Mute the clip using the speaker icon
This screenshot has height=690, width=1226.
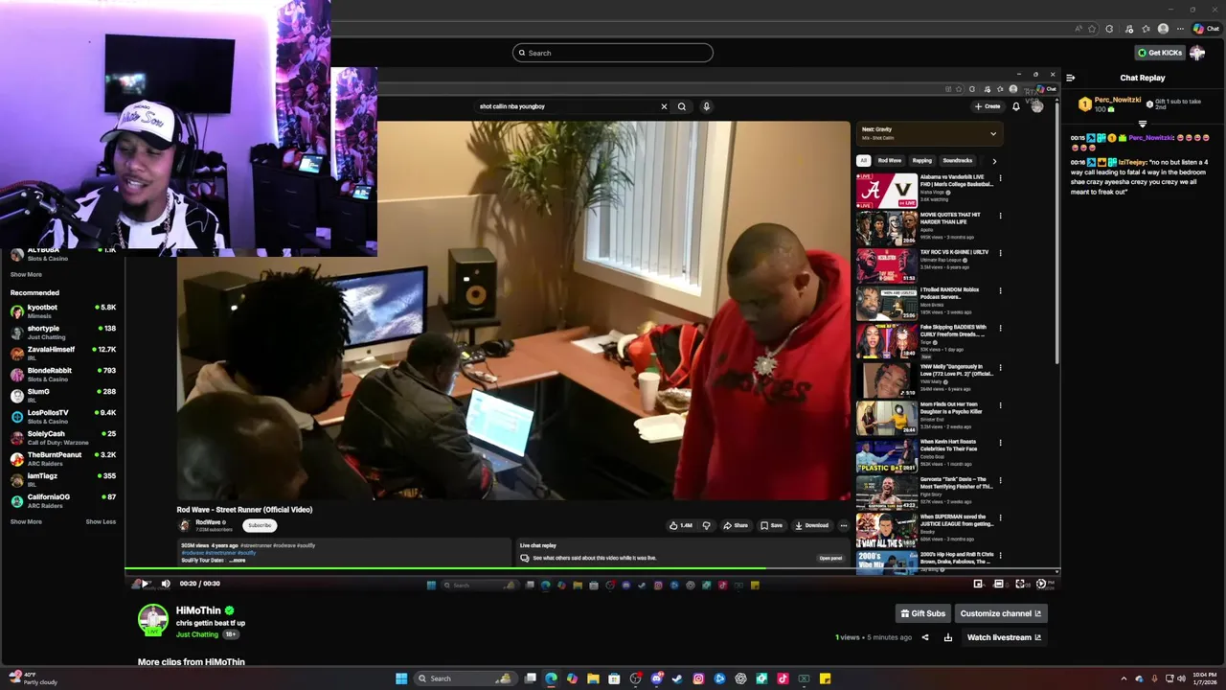pos(166,584)
